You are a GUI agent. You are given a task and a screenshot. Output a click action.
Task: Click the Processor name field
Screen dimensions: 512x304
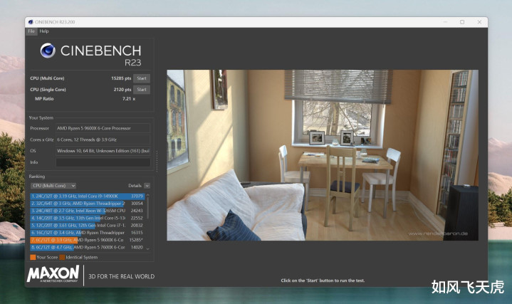click(103, 128)
